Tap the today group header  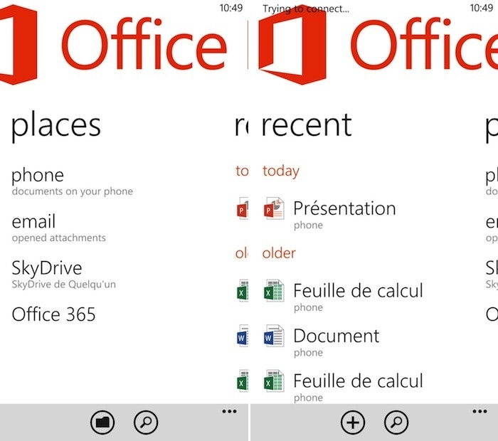point(281,171)
